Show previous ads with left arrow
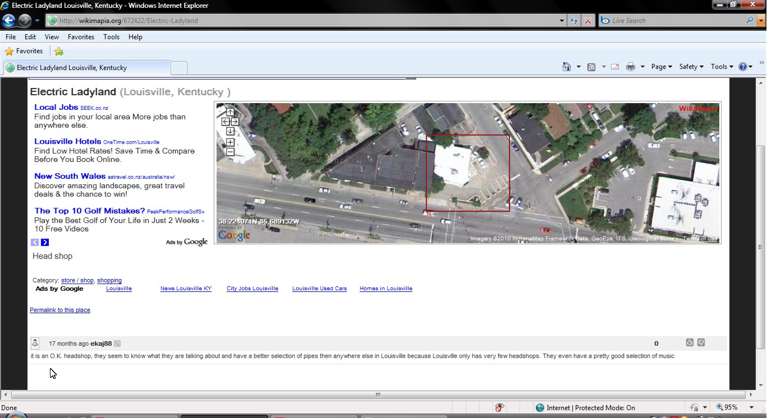Image resolution: width=767 pixels, height=418 pixels. [35, 242]
